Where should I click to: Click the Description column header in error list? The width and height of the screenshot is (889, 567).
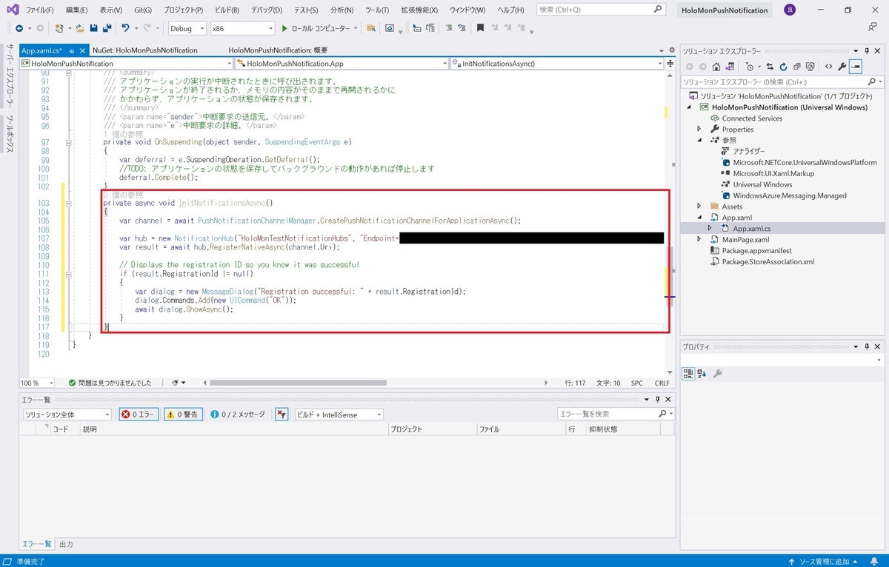233,429
